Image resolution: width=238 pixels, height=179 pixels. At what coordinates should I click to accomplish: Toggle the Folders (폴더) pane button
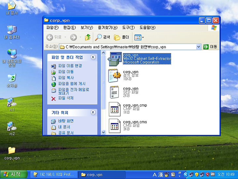[121, 37]
